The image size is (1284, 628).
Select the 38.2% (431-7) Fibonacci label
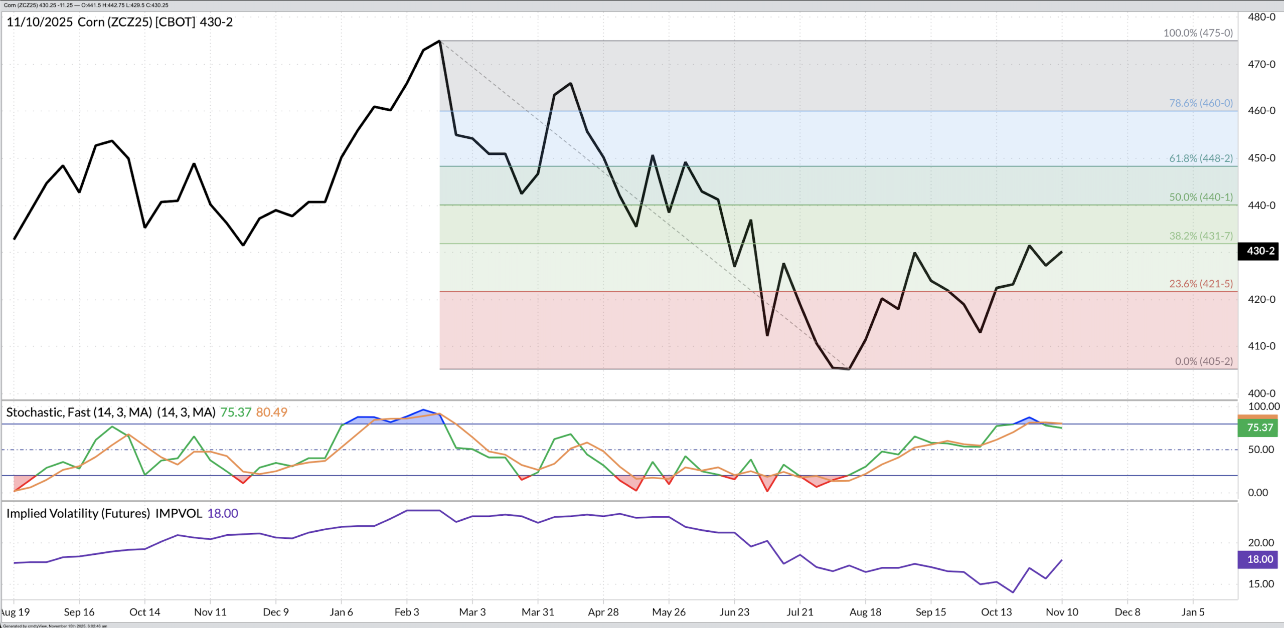[1200, 236]
